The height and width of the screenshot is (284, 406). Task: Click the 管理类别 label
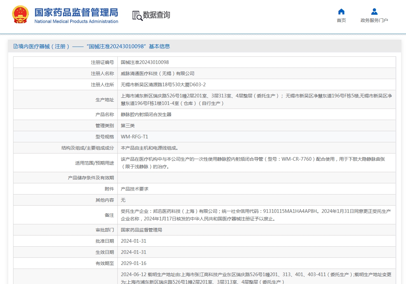click(105, 126)
